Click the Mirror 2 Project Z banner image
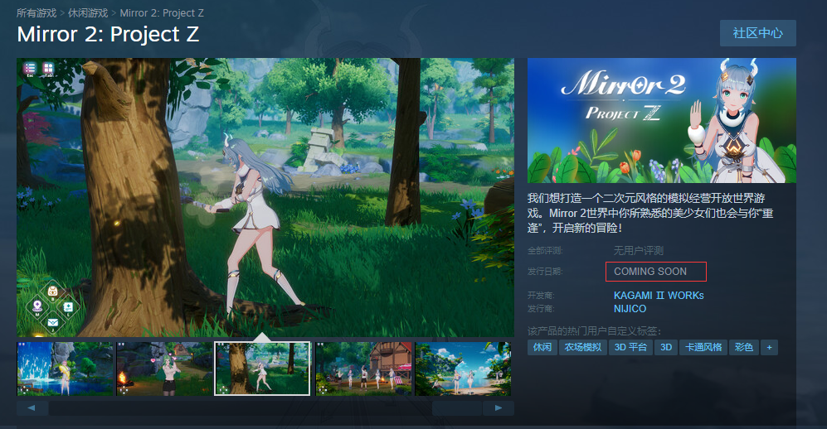This screenshot has height=429, width=827. [x=662, y=121]
